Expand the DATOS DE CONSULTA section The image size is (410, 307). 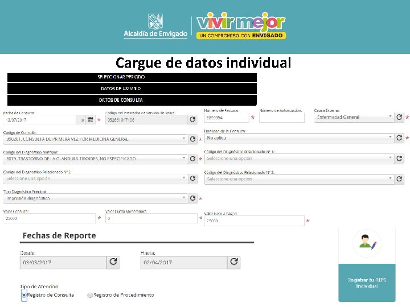132,100
